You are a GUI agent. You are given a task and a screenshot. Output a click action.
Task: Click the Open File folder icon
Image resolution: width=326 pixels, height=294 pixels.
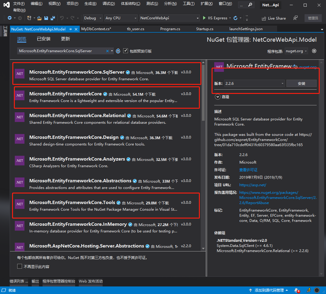[x=39, y=18]
